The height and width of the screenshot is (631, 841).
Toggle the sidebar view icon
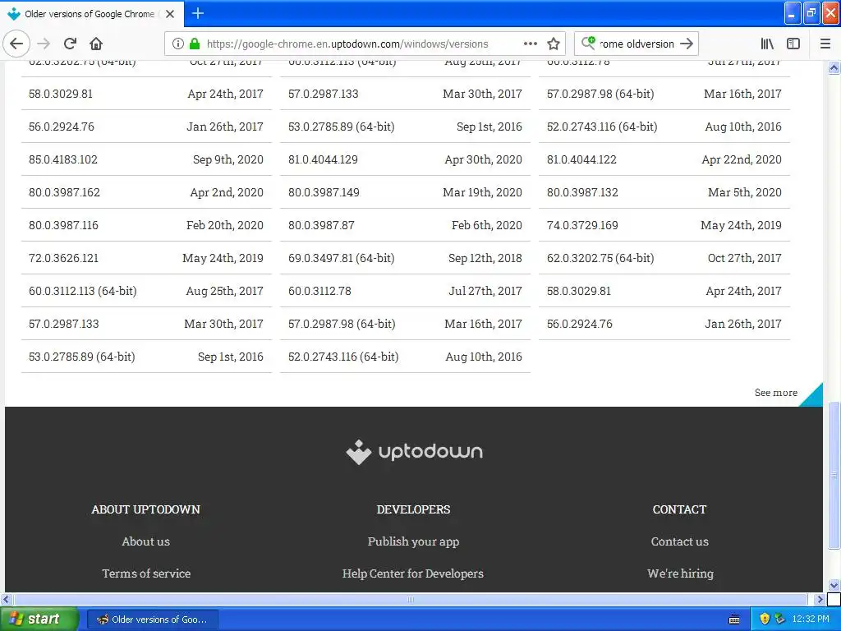pyautogui.click(x=793, y=44)
